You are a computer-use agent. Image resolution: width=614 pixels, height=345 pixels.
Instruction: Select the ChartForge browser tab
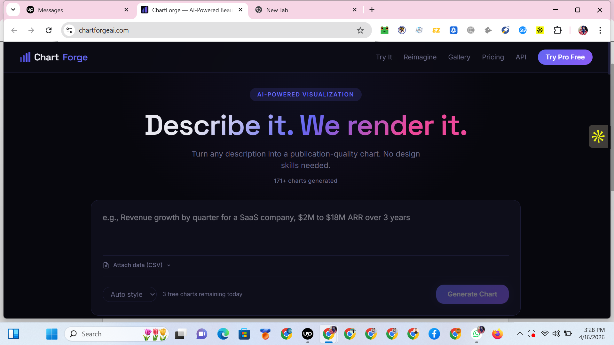[192, 10]
